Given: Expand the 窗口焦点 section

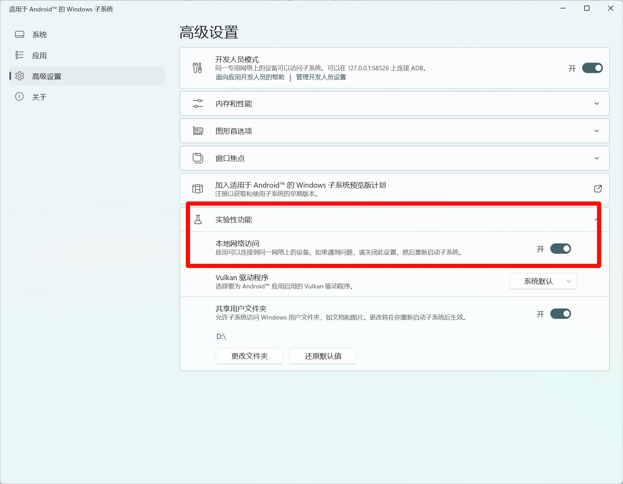Looking at the screenshot, I should (x=597, y=158).
